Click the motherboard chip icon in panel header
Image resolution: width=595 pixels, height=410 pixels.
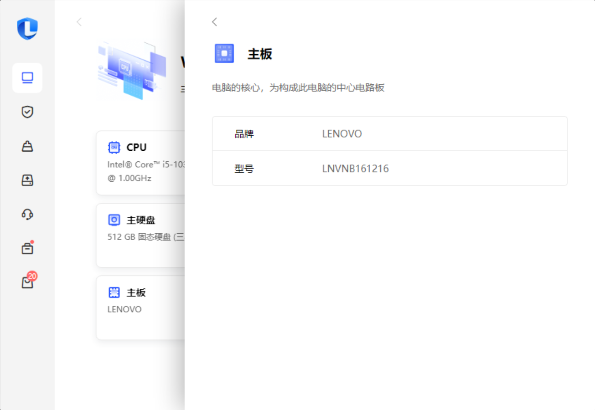(x=224, y=53)
